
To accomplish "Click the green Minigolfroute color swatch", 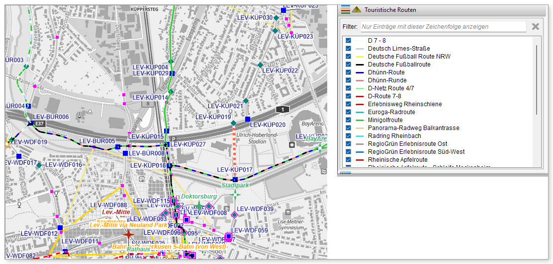I will (x=360, y=121).
